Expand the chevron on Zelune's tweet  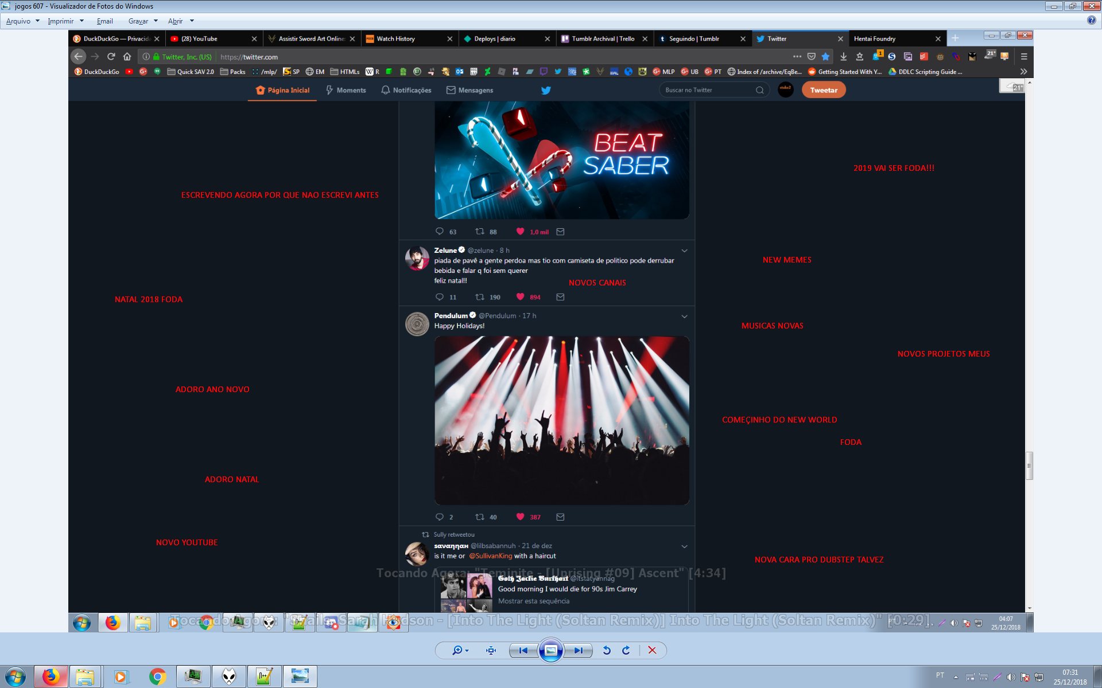click(x=684, y=251)
